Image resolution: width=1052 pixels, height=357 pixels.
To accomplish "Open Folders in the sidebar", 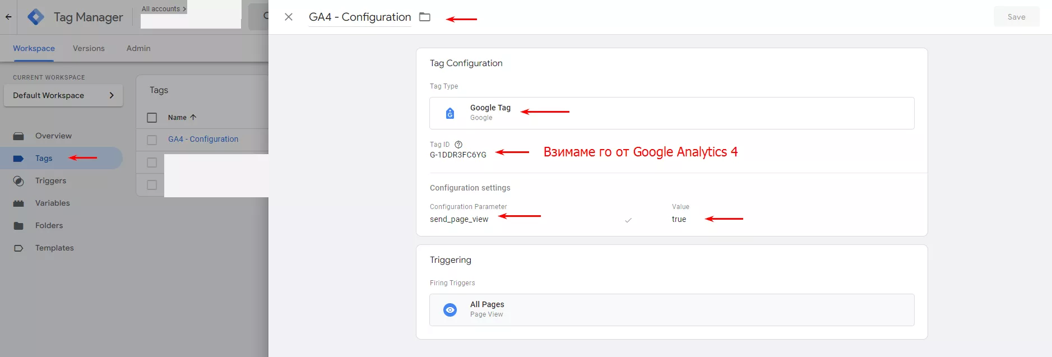I will (x=49, y=225).
